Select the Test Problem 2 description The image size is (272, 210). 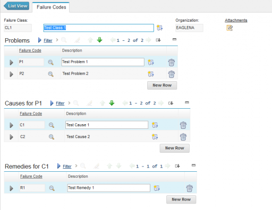(75, 74)
